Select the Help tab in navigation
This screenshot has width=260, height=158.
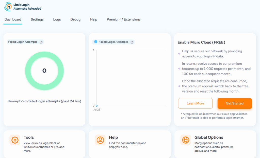(93, 19)
